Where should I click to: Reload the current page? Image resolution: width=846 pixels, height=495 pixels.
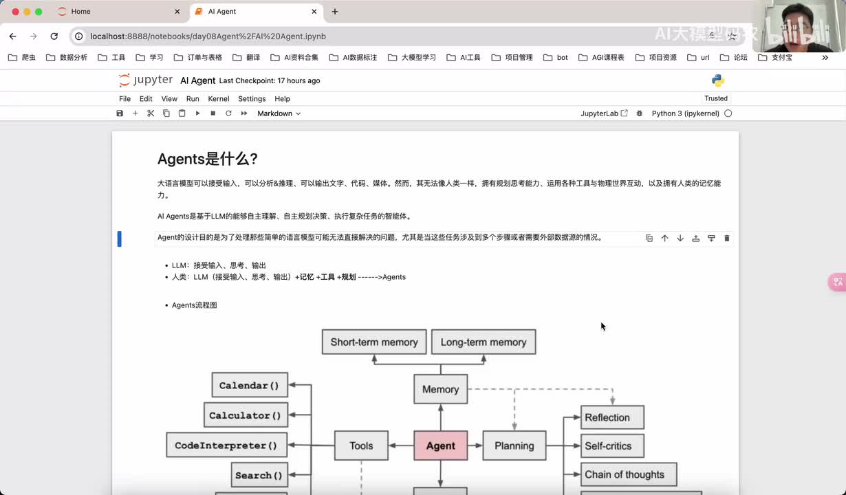click(x=54, y=36)
